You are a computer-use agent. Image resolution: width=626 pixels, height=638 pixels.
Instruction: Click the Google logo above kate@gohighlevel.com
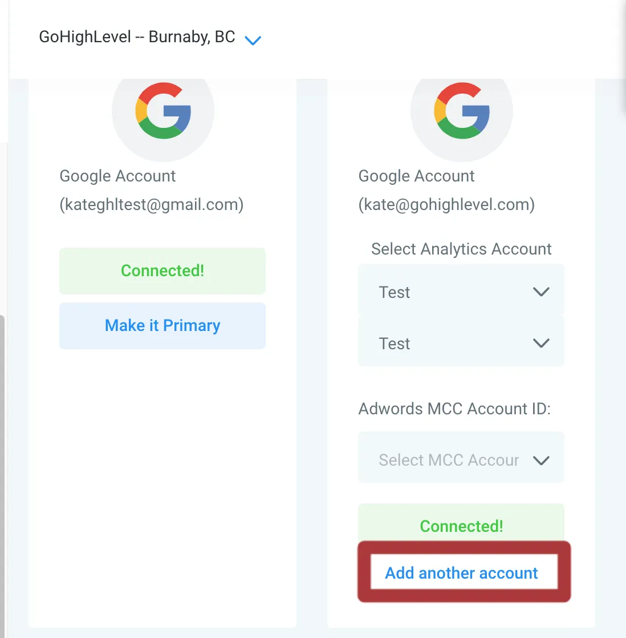[462, 111]
